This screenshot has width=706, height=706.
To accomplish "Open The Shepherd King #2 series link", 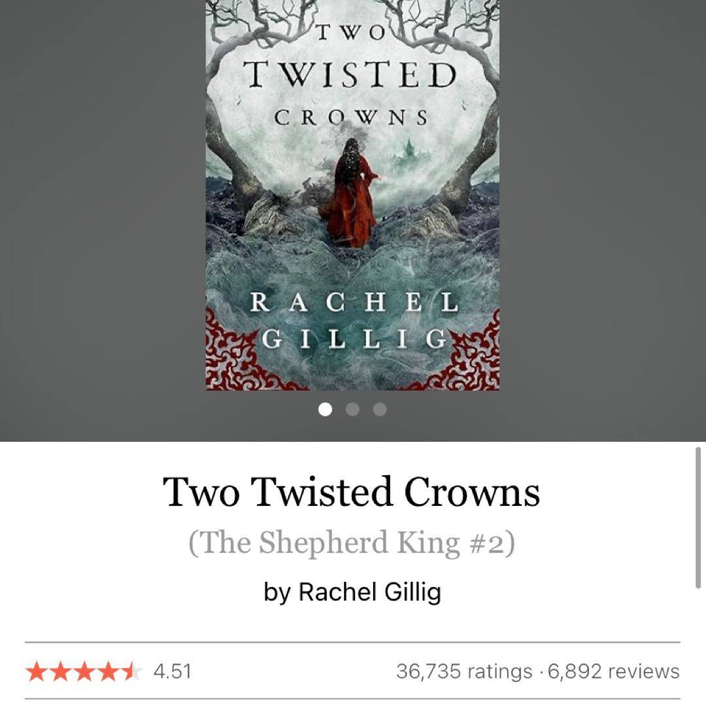I will pos(352,543).
